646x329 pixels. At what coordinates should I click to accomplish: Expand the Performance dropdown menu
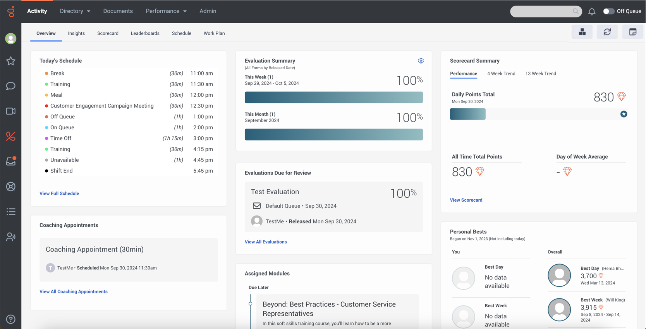point(166,11)
